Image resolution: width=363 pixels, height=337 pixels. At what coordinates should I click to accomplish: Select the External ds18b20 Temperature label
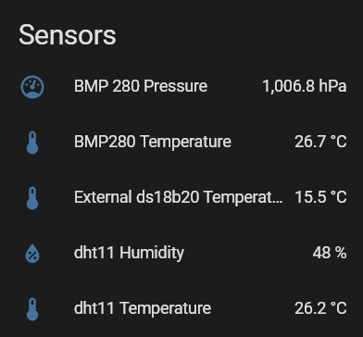click(x=178, y=197)
